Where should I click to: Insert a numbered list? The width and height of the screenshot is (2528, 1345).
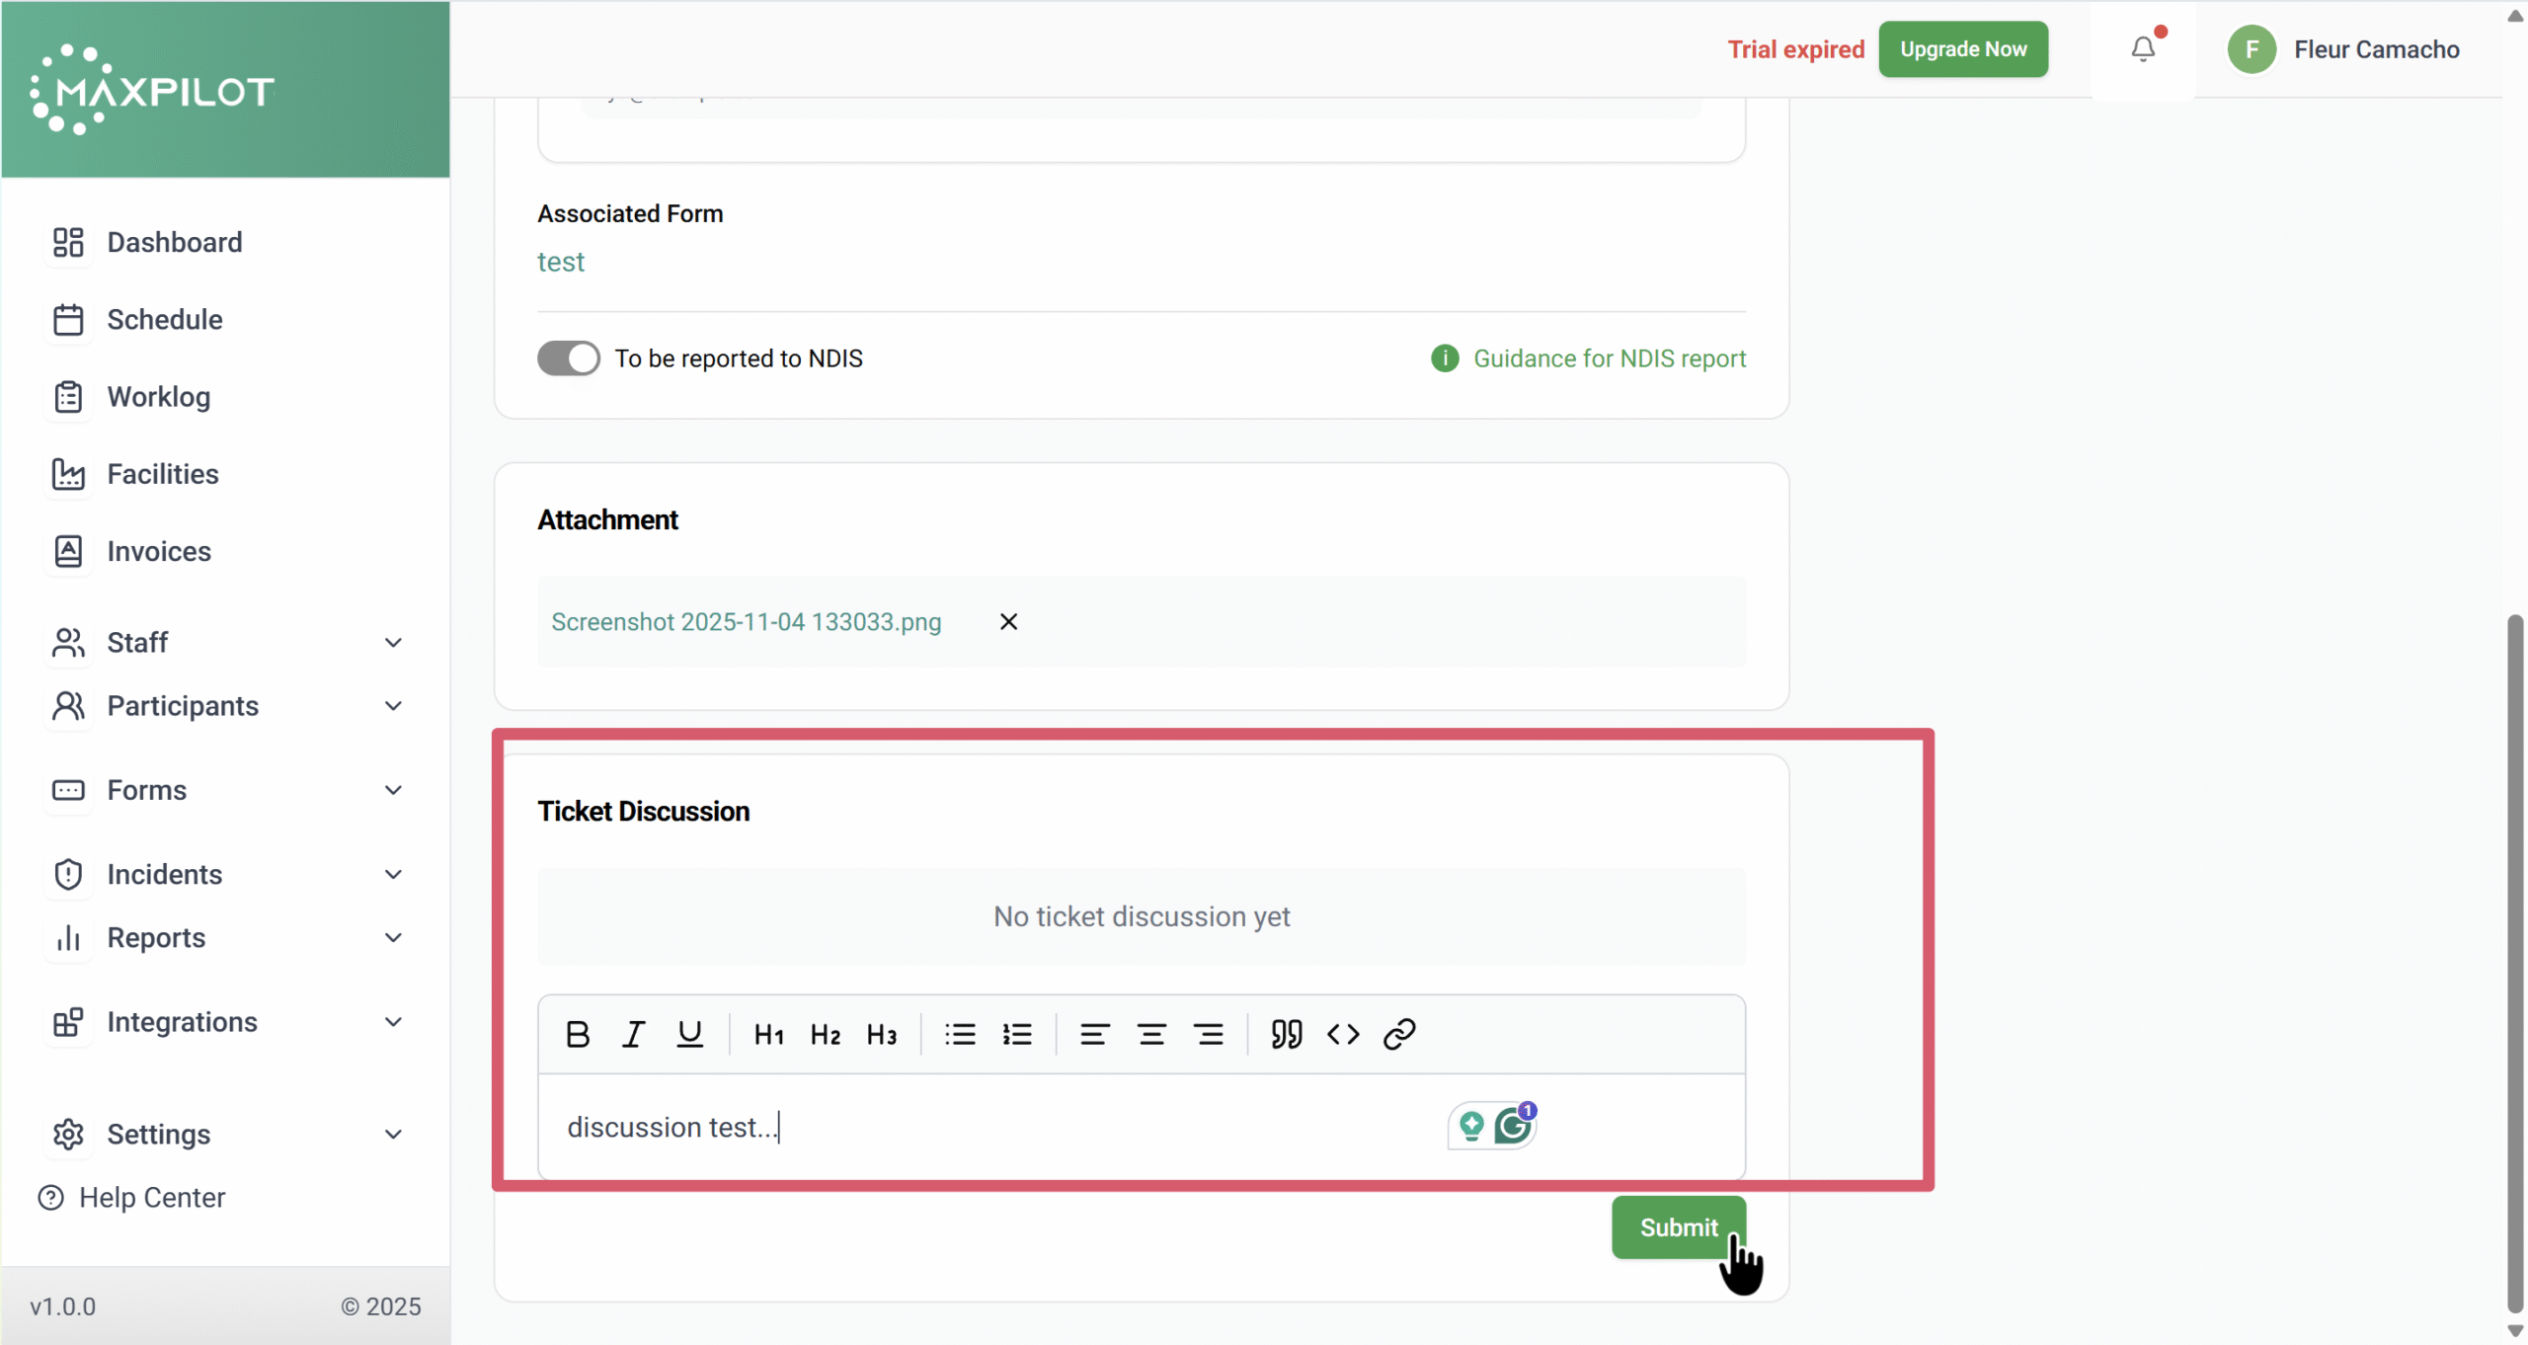(x=1016, y=1034)
